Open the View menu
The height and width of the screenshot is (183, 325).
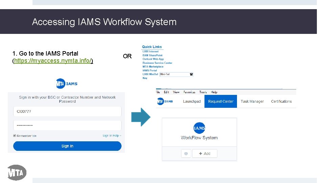pyautogui.click(x=176, y=92)
